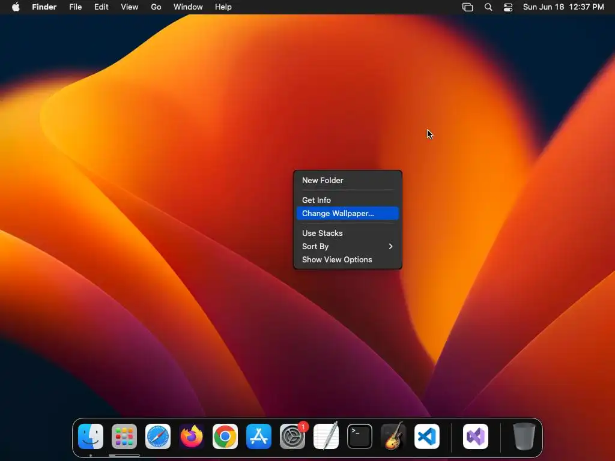Screen dimensions: 615x461
Task: Open purple Visual Studio icon
Action: [476, 436]
